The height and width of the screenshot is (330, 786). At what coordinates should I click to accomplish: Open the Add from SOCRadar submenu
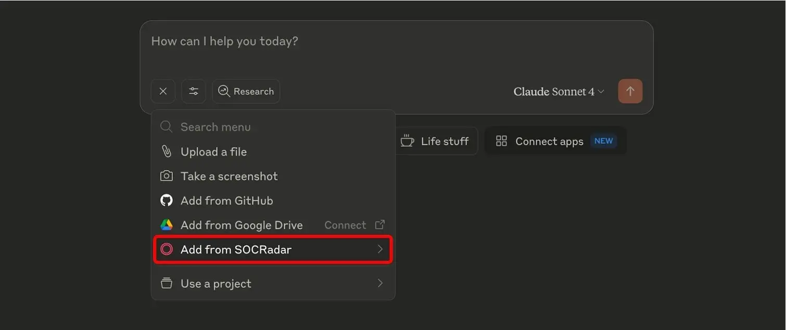pyautogui.click(x=273, y=250)
